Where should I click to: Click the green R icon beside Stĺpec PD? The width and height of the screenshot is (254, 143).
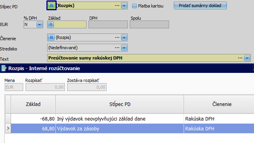52,6
